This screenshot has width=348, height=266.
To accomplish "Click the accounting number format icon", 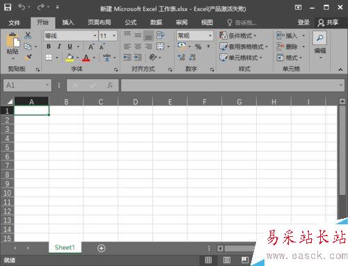I will (182, 46).
